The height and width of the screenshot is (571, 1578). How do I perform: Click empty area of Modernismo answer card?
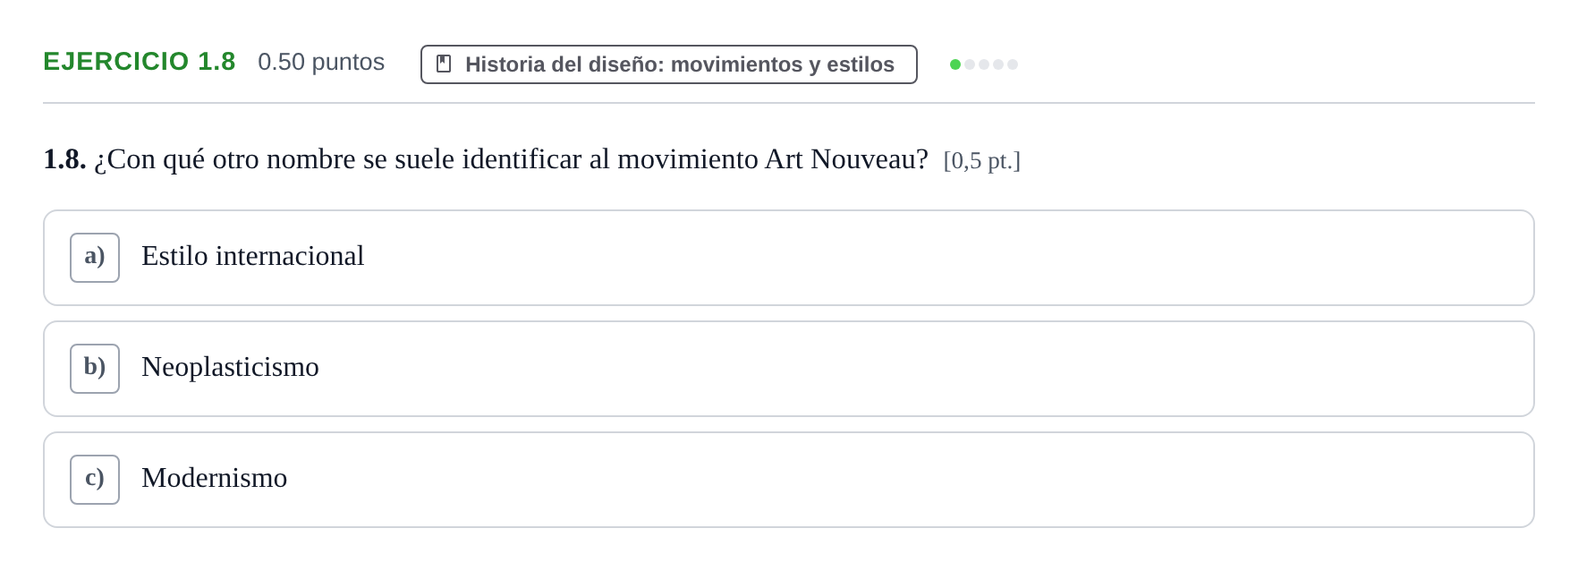(895, 480)
